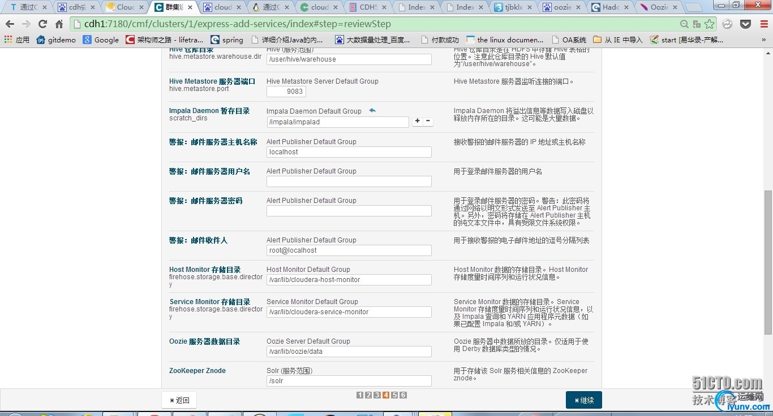The width and height of the screenshot is (773, 416).
Task: Switch to the capitalized 'Oozie' feather tab
Action: point(659,7)
